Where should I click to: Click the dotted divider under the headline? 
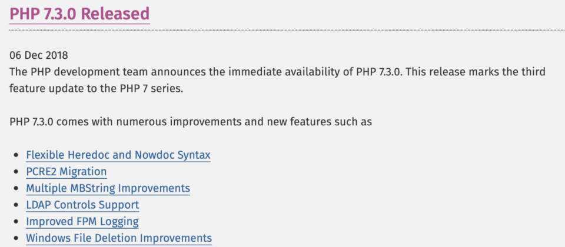287,30
